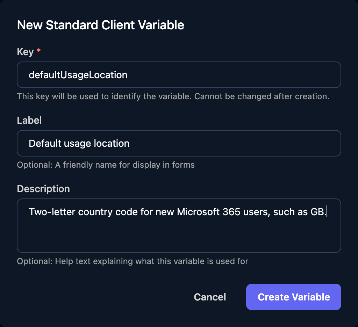This screenshot has width=358, height=327.
Task: Focus the Key input field
Action: click(179, 75)
